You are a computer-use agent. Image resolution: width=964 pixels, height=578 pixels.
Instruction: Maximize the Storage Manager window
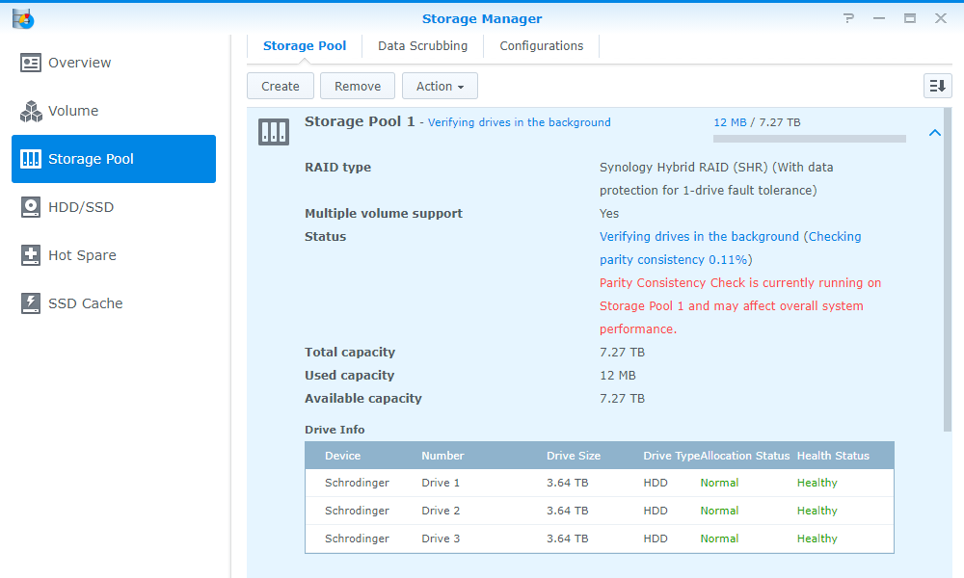[x=910, y=18]
